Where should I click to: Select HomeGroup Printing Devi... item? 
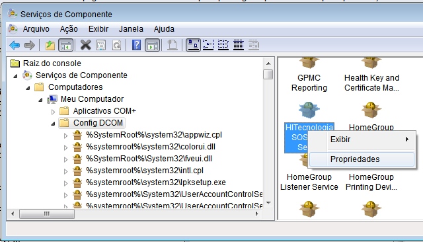(371, 182)
